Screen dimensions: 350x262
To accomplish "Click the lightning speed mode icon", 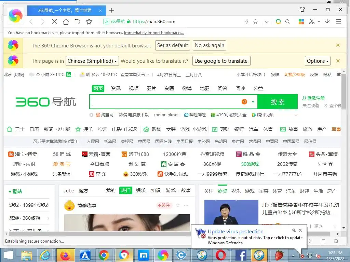I will pos(246,21).
